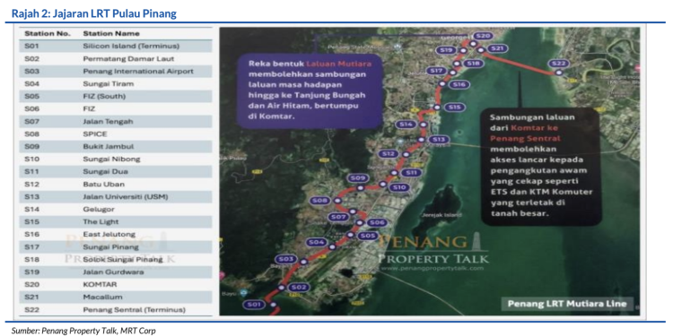673x336 pixels.
Task: Click the 'Station No.' column header
Action: click(x=48, y=33)
